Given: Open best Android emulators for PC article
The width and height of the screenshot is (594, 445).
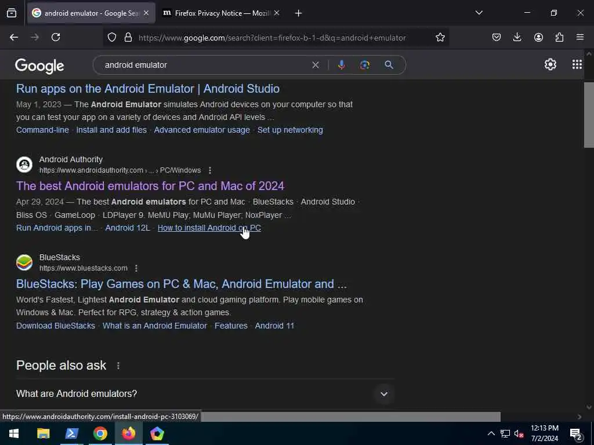Looking at the screenshot, I should pyautogui.click(x=150, y=186).
